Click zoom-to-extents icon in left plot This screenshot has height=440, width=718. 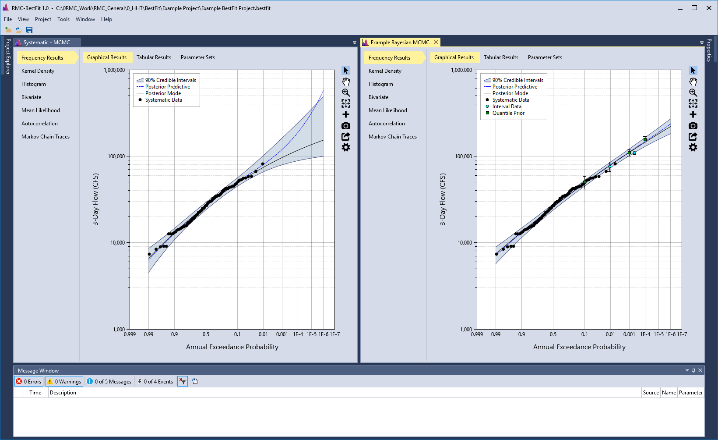[x=346, y=104]
